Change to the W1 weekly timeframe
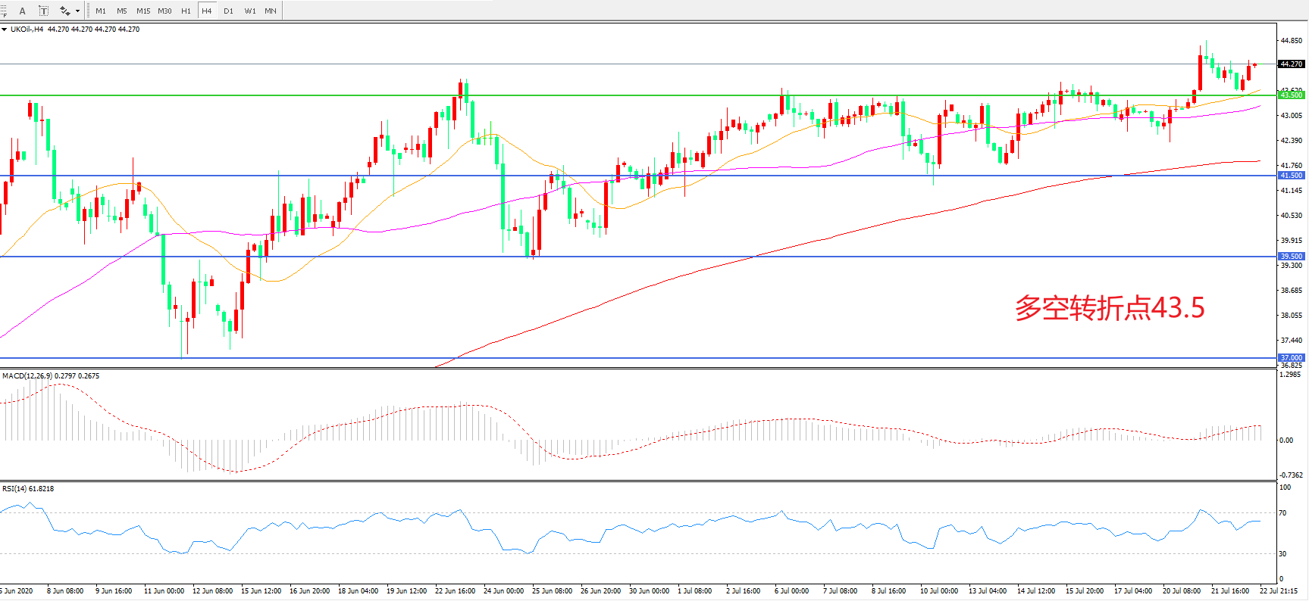This screenshot has height=601, width=1309. pyautogui.click(x=250, y=11)
